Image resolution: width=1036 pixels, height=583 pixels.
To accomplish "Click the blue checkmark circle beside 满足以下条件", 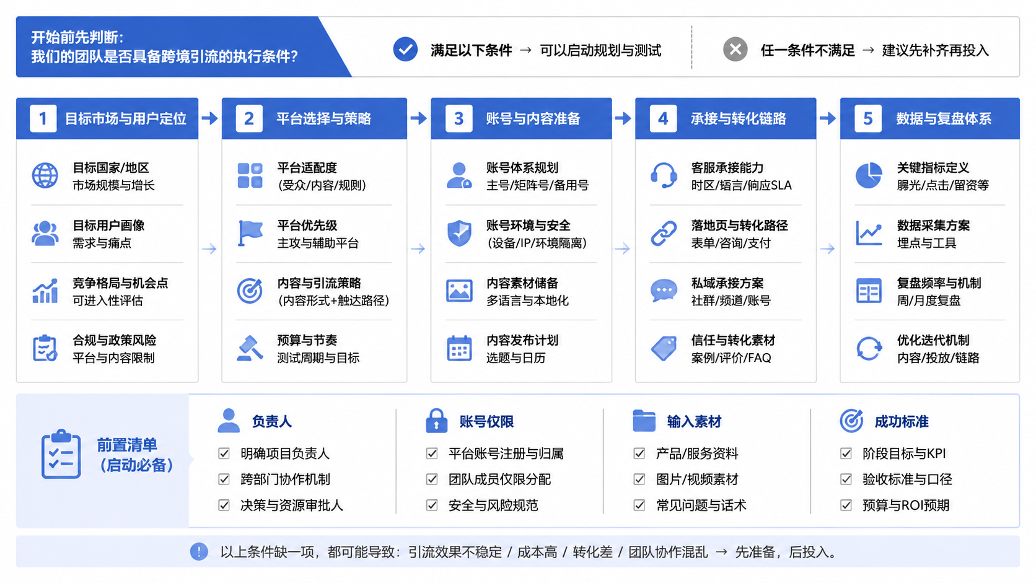I will pyautogui.click(x=405, y=50).
